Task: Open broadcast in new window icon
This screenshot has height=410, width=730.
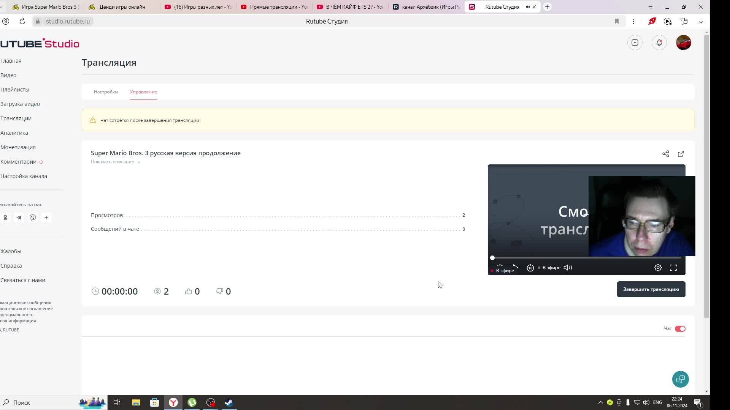Action: tap(681, 154)
